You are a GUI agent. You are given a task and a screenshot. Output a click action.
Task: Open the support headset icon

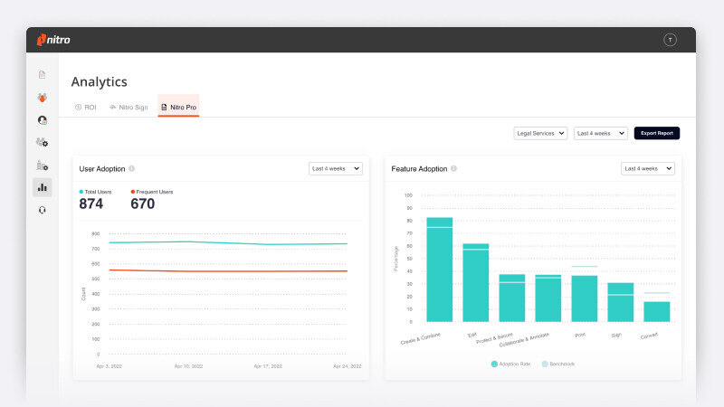click(x=42, y=210)
